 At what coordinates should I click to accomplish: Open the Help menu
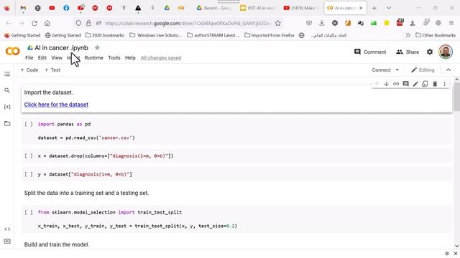click(x=130, y=58)
